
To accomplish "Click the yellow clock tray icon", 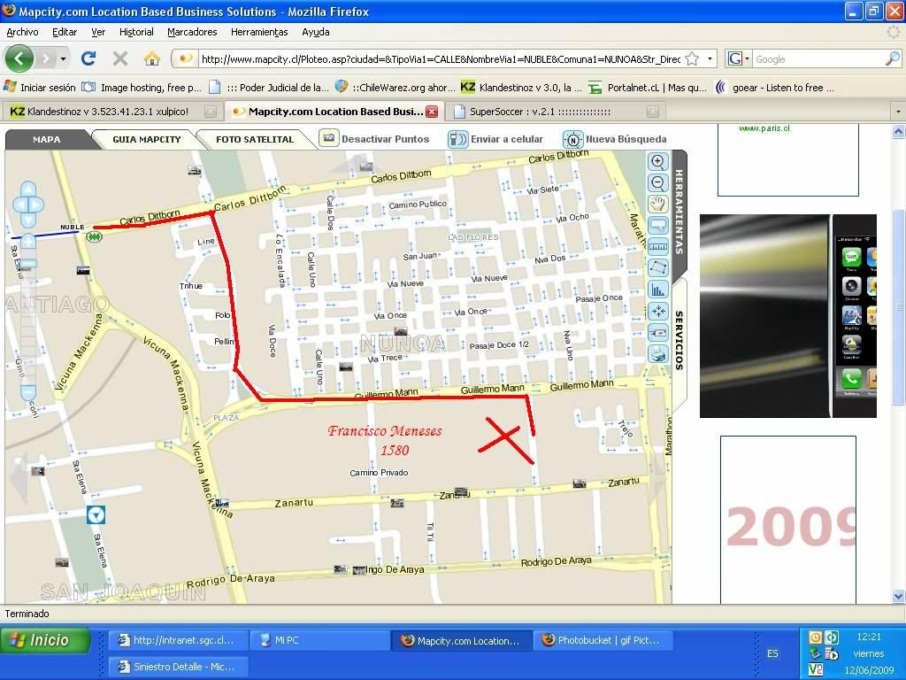I will click(x=815, y=637).
